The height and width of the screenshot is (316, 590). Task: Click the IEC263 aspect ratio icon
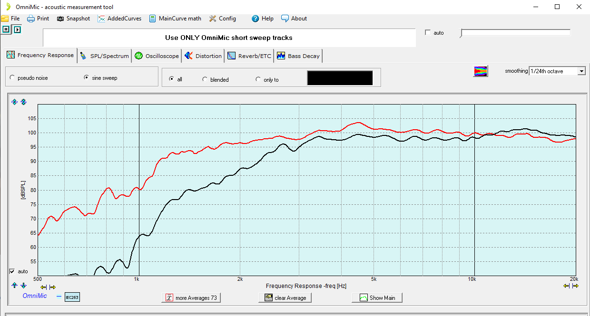click(71, 297)
